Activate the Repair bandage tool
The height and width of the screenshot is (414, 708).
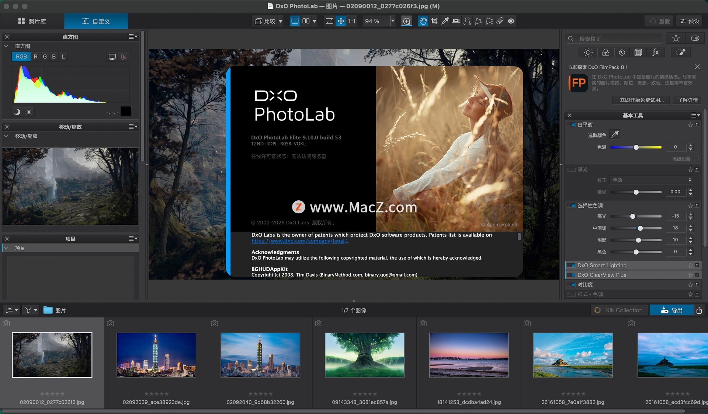pos(500,21)
